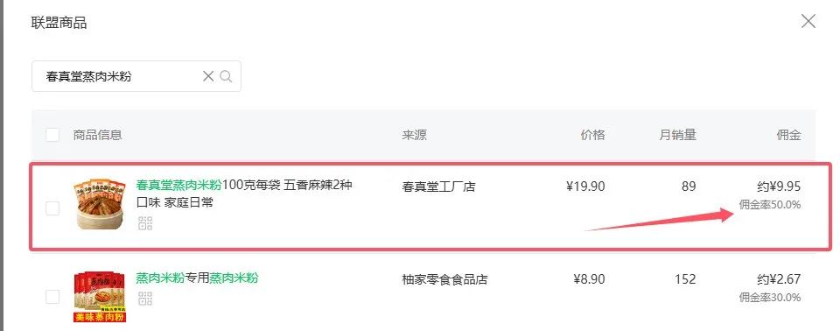The width and height of the screenshot is (840, 331).
Task: Click the 来源 column header
Action: [x=414, y=135]
